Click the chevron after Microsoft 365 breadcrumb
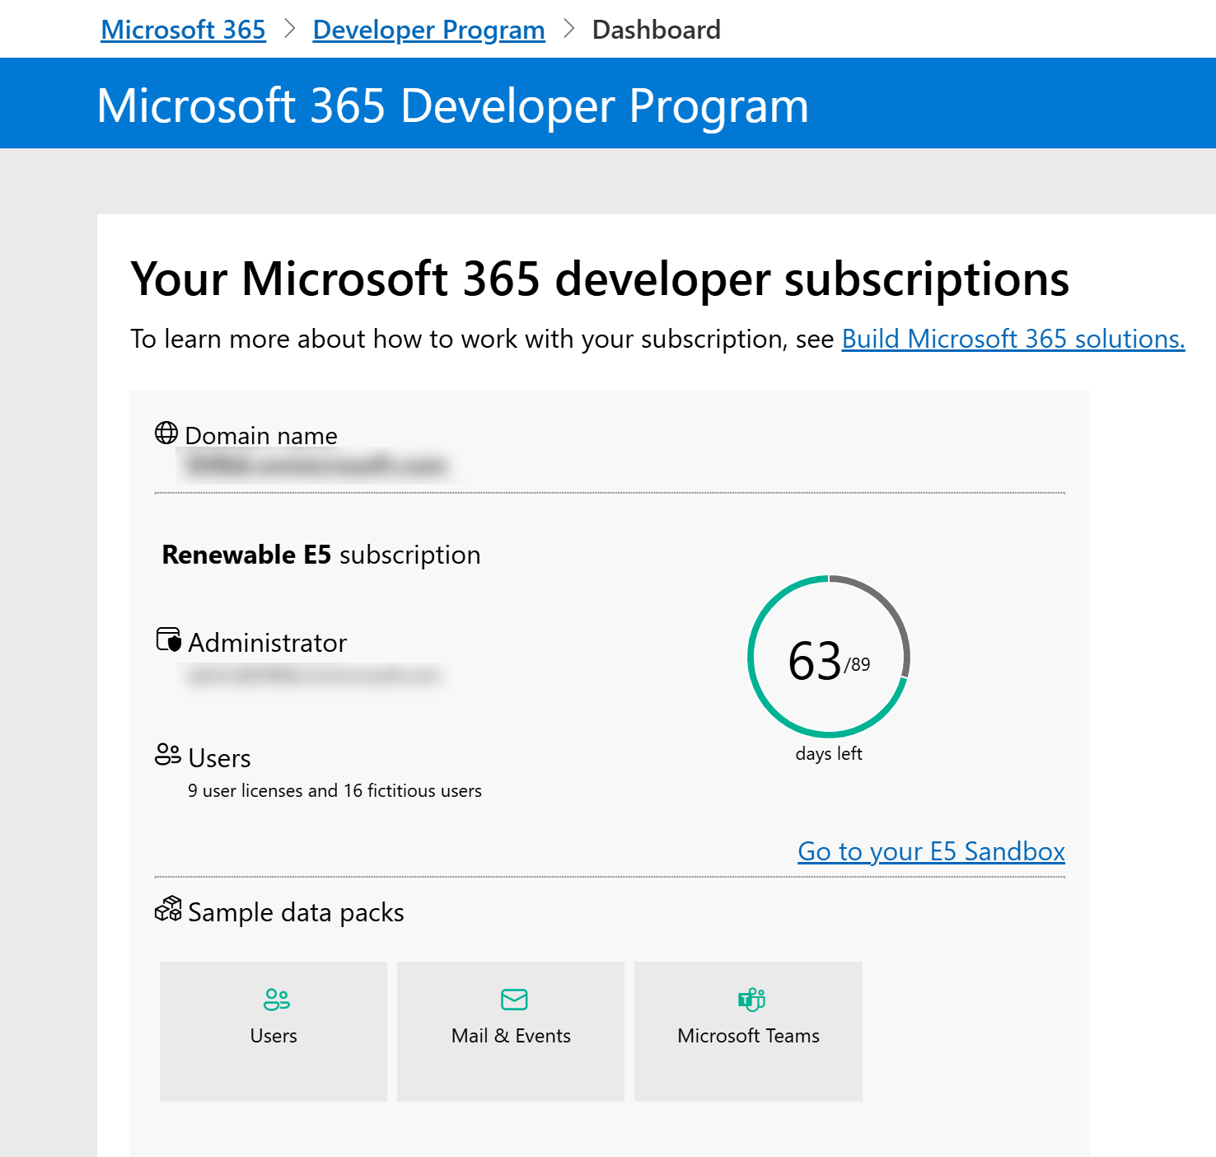This screenshot has height=1157, width=1216. click(289, 29)
